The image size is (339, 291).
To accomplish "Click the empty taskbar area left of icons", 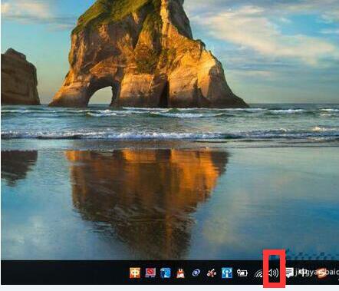I will [64, 273].
